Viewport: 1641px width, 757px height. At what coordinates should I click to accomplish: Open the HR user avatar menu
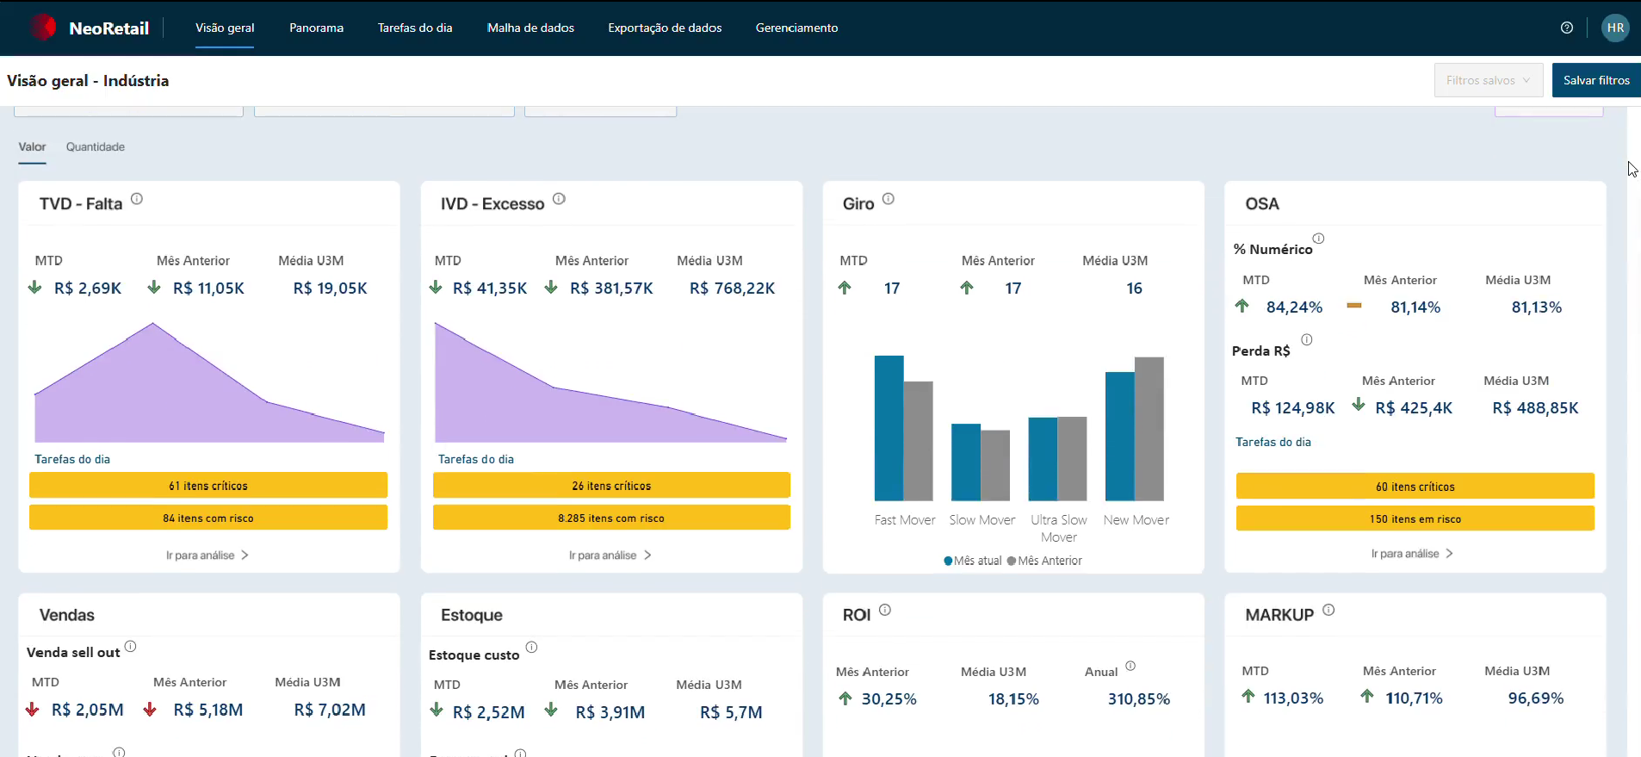click(1615, 28)
